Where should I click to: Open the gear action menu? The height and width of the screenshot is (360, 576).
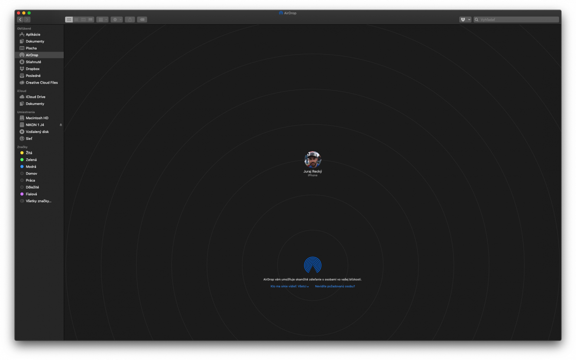117,19
